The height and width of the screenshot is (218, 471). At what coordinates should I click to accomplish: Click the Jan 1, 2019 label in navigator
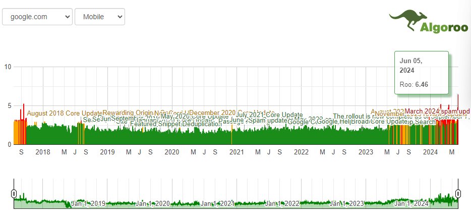tap(88, 204)
